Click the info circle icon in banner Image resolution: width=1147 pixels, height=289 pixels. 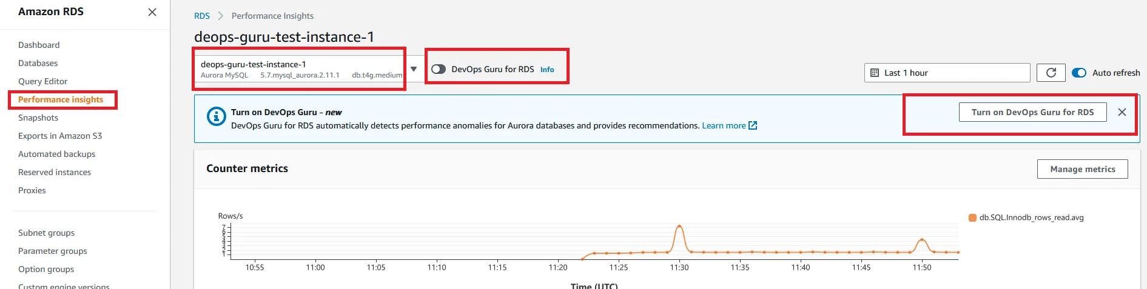(216, 116)
